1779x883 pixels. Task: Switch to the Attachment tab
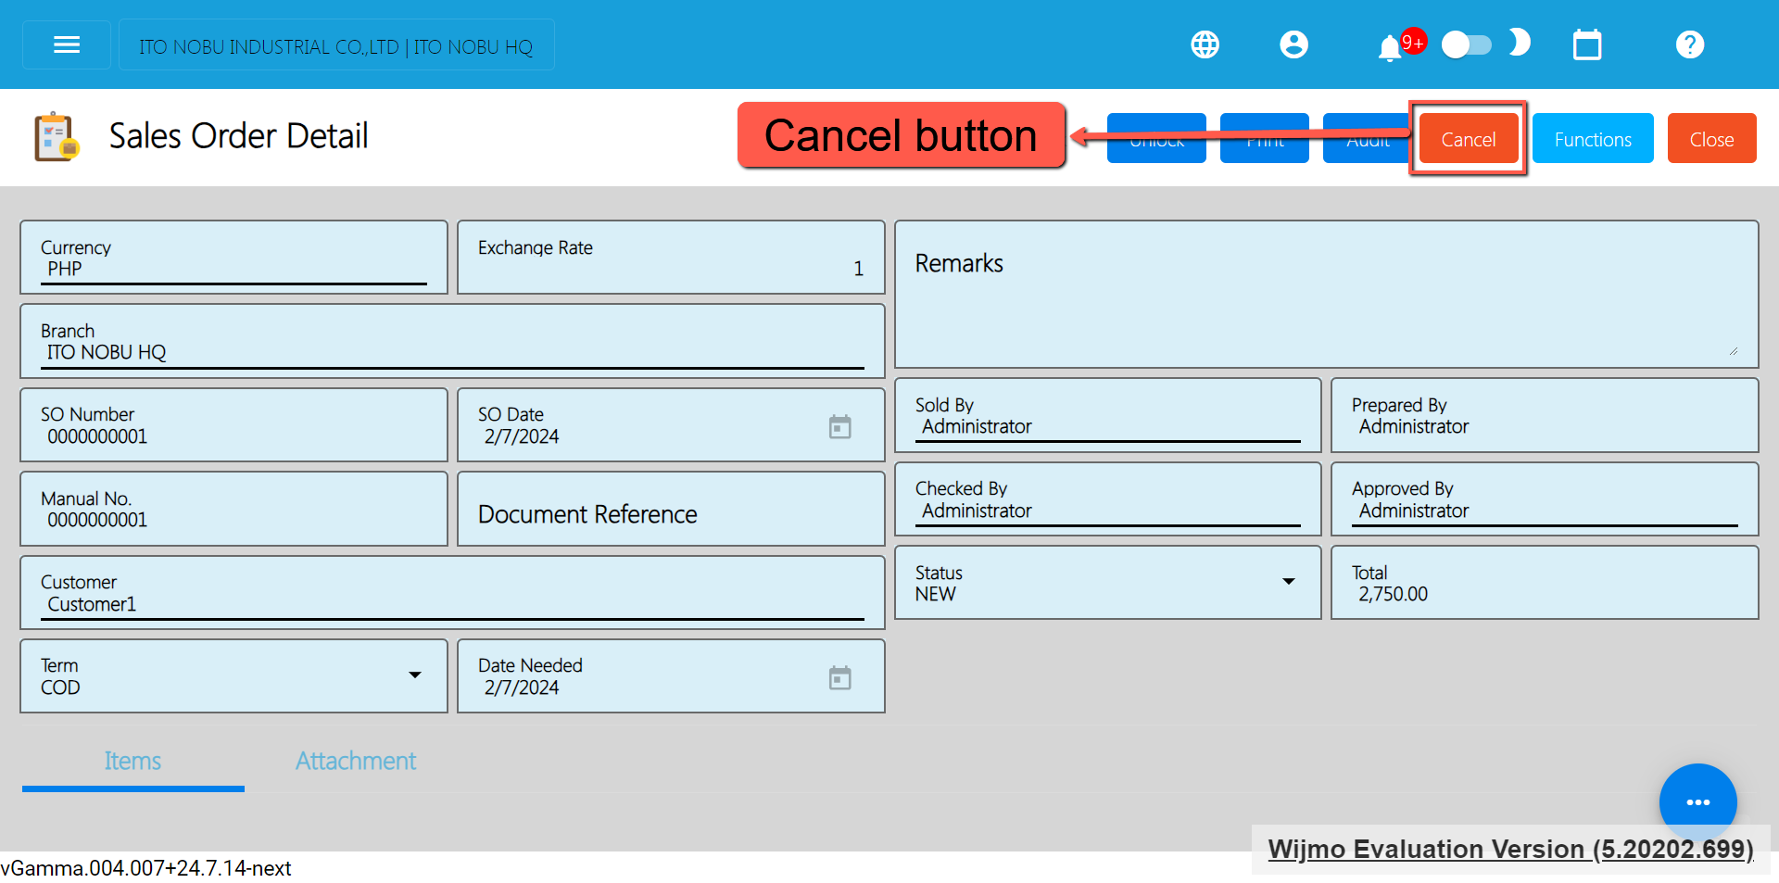click(356, 761)
